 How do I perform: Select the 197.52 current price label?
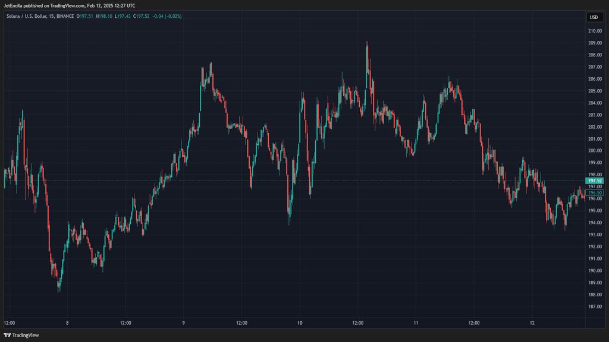[595, 180]
